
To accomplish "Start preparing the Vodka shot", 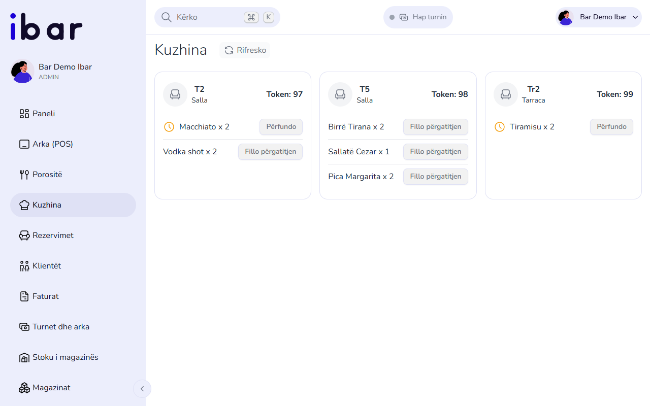I will click(270, 152).
